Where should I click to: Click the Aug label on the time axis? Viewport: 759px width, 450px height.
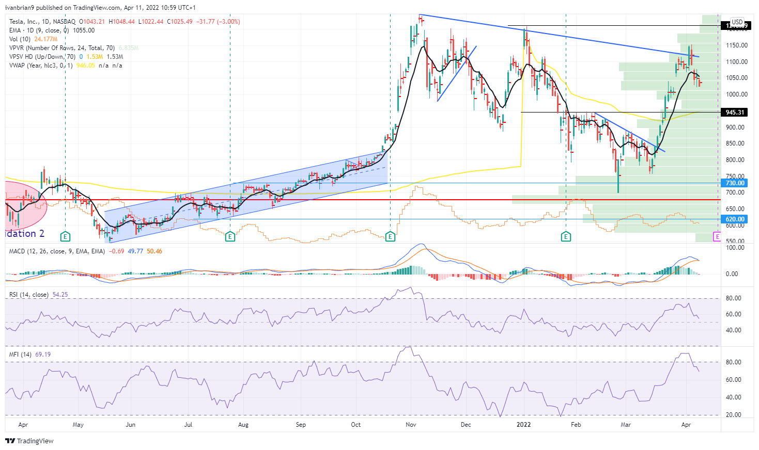click(x=243, y=425)
